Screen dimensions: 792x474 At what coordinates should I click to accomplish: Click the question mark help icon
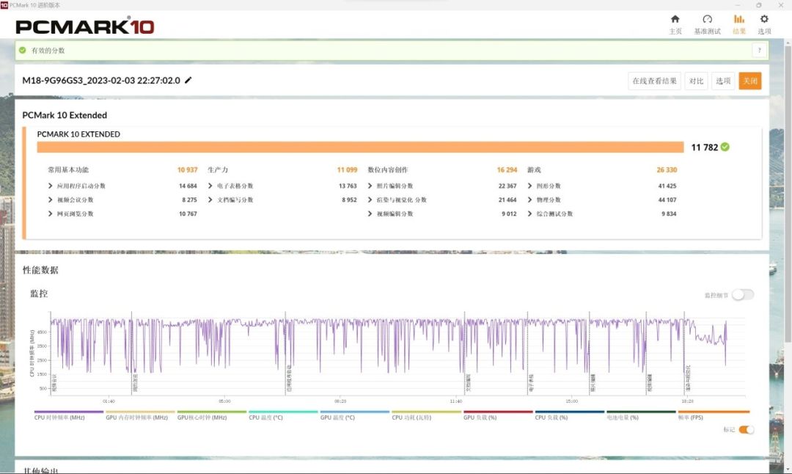point(759,51)
